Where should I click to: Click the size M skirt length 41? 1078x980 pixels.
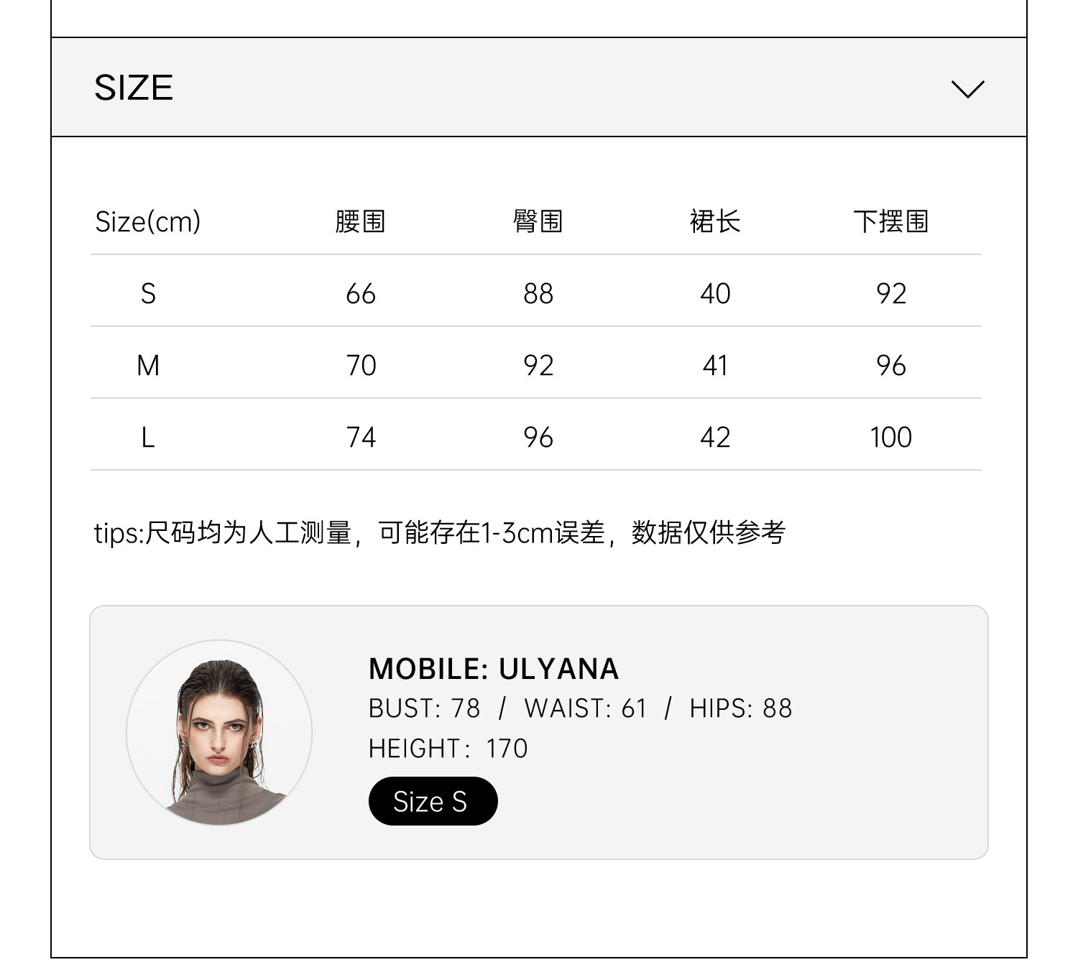click(715, 366)
